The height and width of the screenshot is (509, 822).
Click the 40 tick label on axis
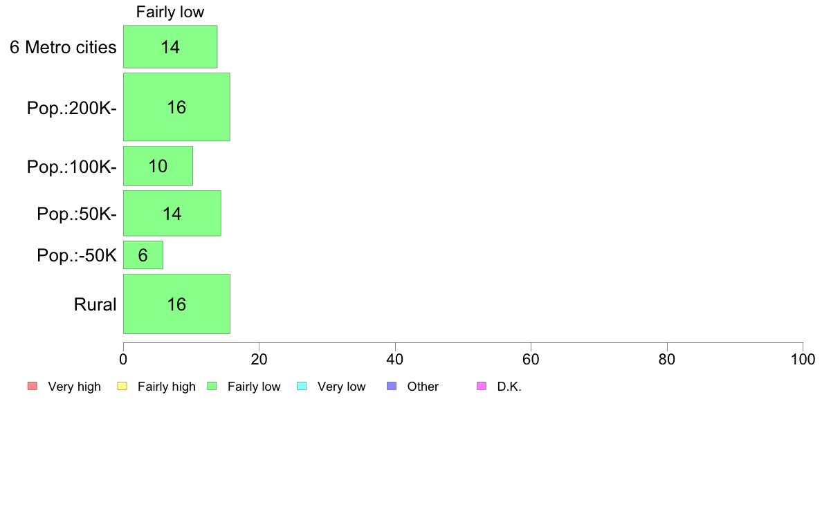(395, 359)
